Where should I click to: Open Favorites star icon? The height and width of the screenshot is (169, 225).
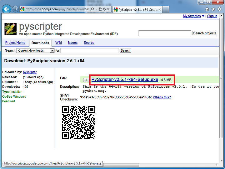pos(213,9)
